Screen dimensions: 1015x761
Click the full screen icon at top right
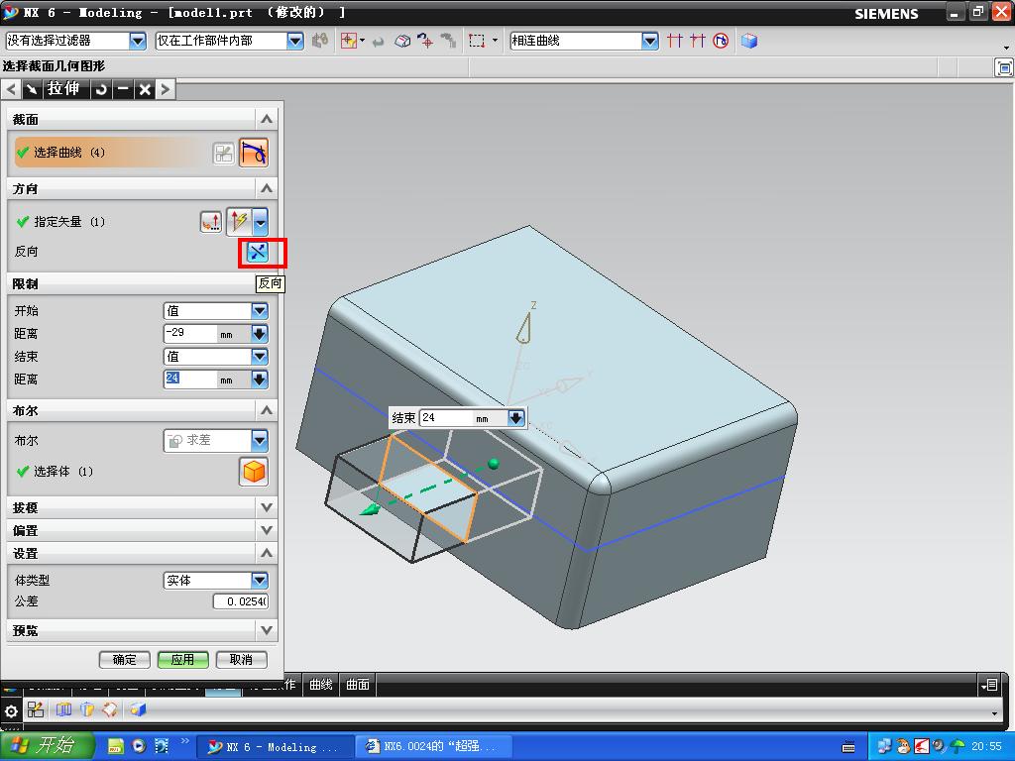[1004, 67]
